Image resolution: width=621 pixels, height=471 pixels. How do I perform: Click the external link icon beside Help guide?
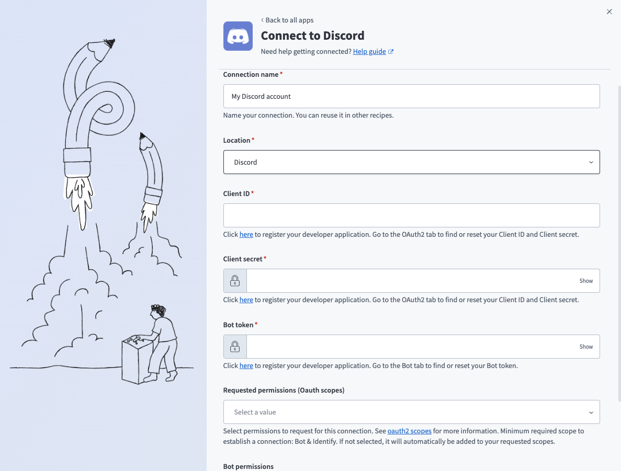click(390, 51)
